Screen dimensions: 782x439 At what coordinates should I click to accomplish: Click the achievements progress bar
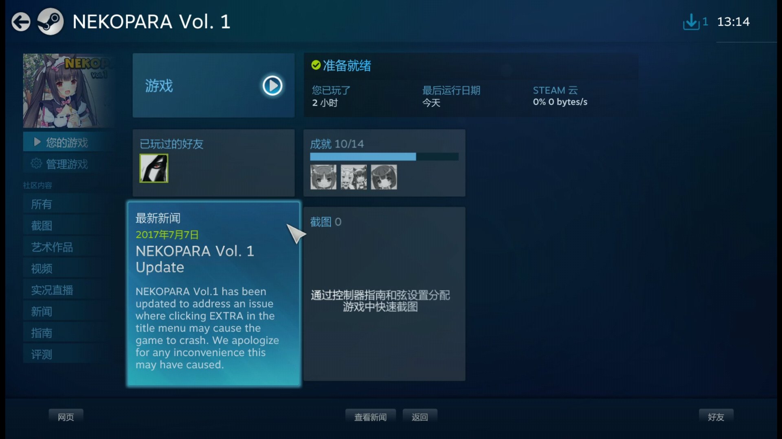384,156
